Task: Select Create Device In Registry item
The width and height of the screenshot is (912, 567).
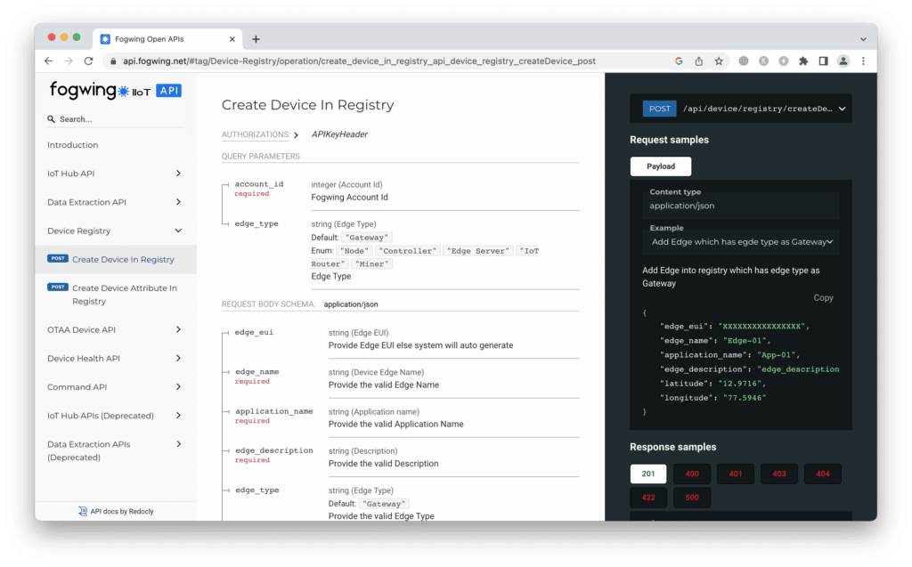Action: [115, 259]
